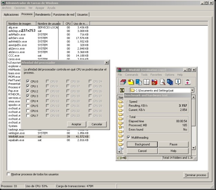The image size is (216, 190).
Task: Open the WinRAR path dropdown arrow
Action: (x=192, y=90)
